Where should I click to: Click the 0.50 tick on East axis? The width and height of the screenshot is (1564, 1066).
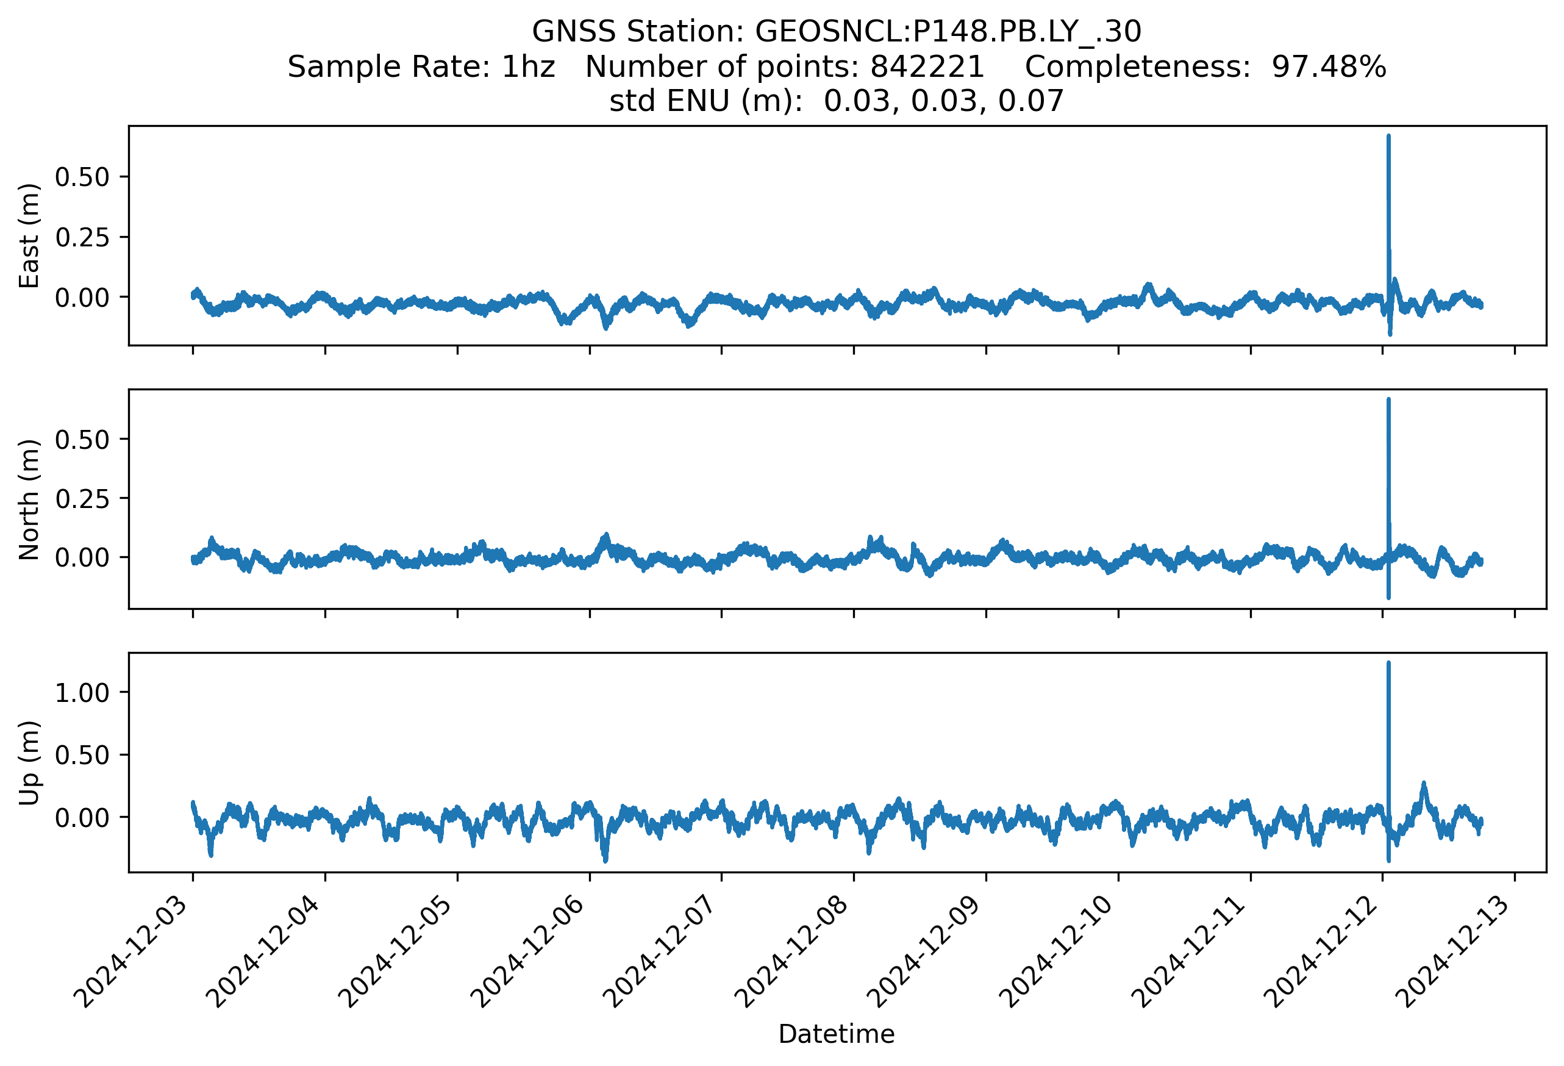[82, 177]
